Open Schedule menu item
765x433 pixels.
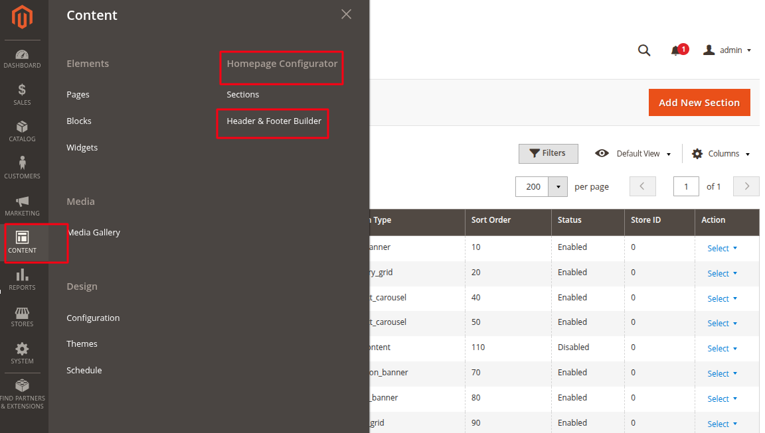84,370
